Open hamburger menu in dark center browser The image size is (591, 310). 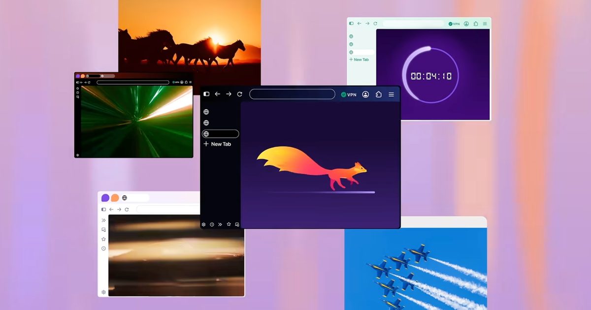[392, 94]
